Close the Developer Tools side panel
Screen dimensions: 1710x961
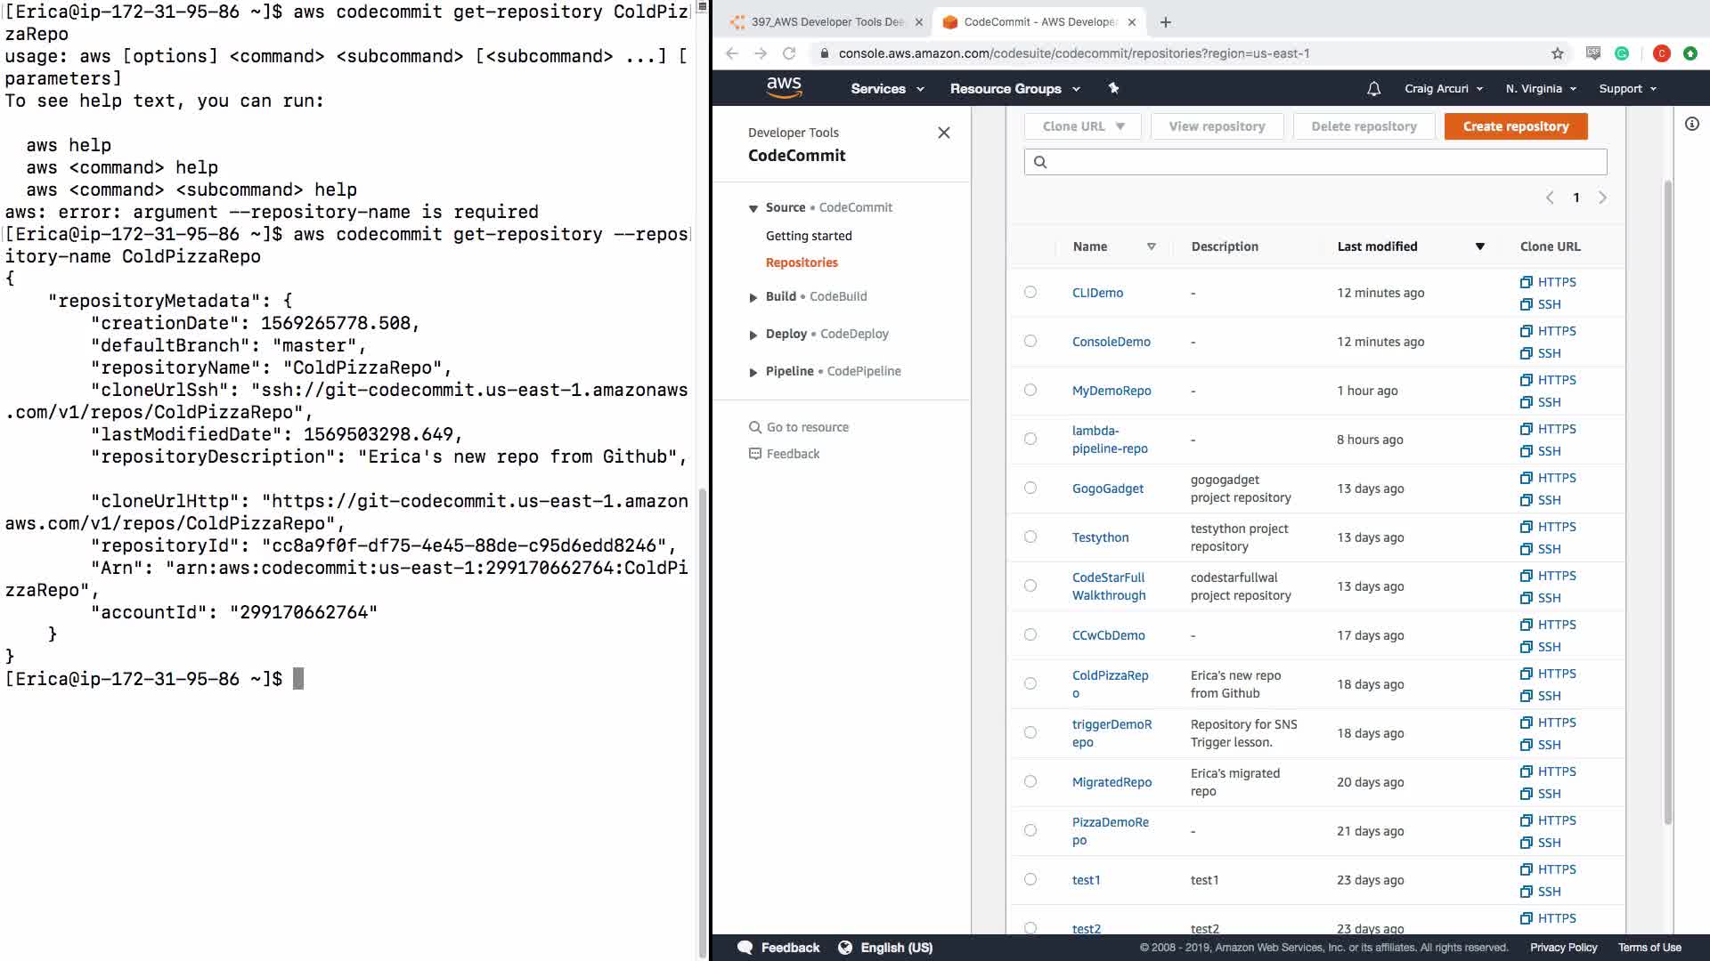(x=944, y=133)
